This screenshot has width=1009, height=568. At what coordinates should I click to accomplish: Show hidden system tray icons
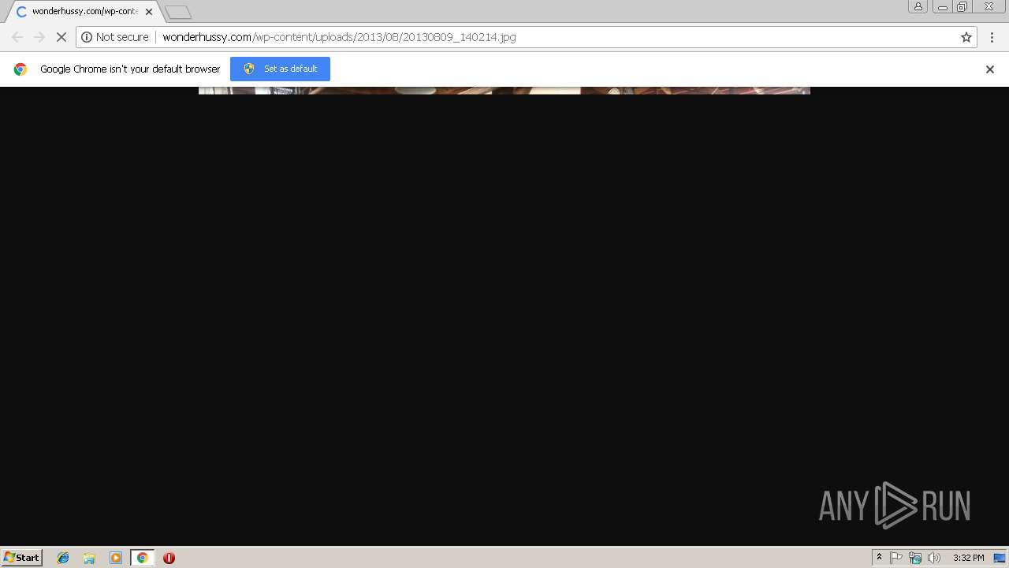click(x=879, y=558)
